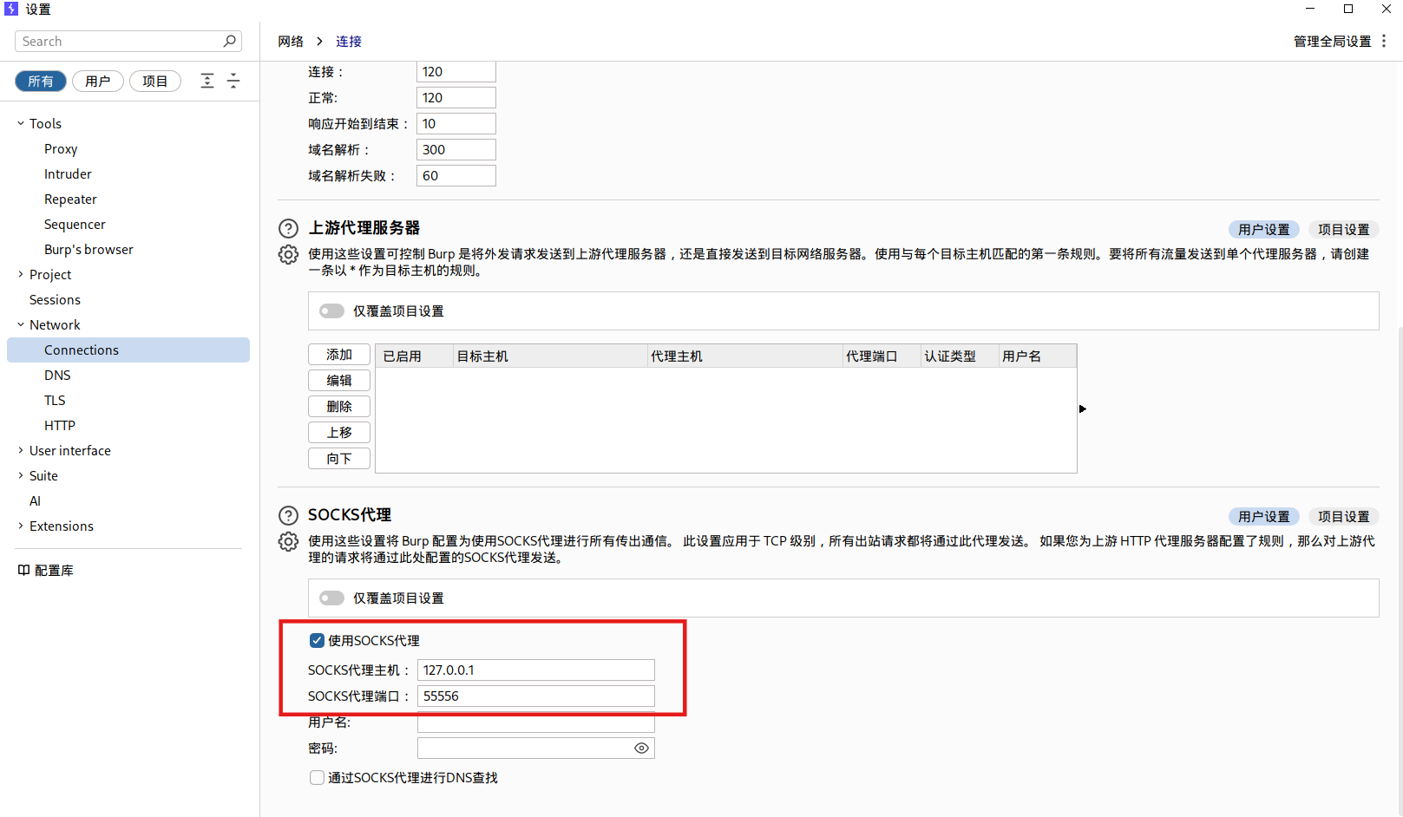Toggle 仅覆盖项目设置 for SOCKS proxy
Image resolution: width=1403 pixels, height=817 pixels.
pos(331,598)
